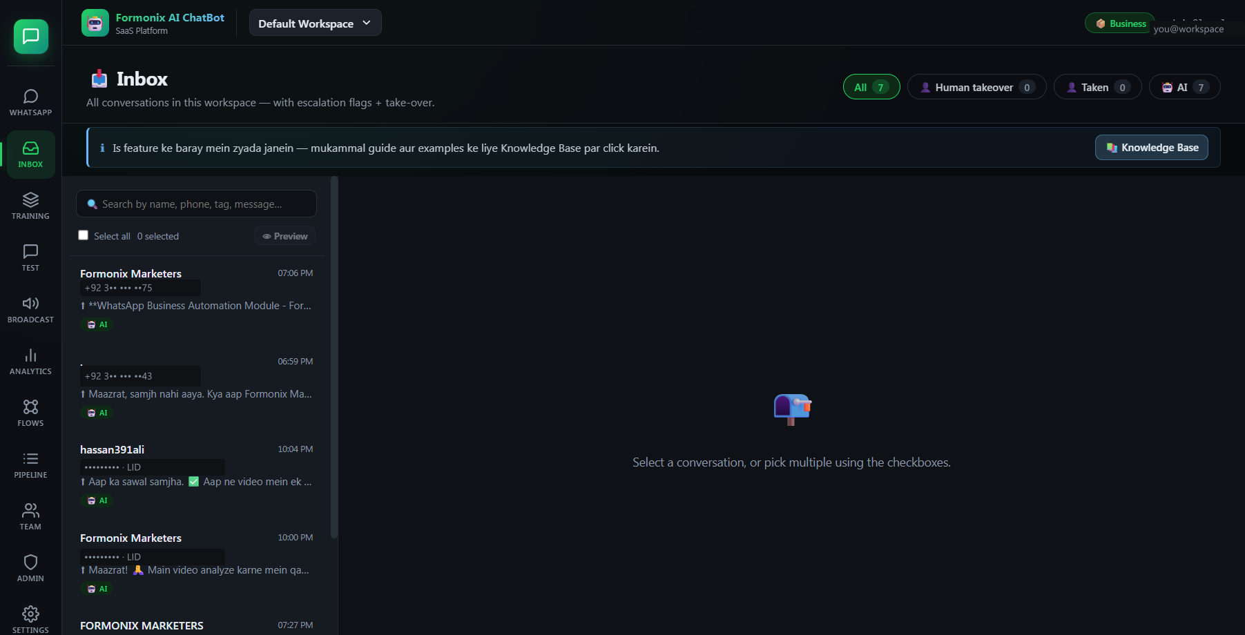Tick the Select all checkbox
The image size is (1245, 635).
pos(84,235)
